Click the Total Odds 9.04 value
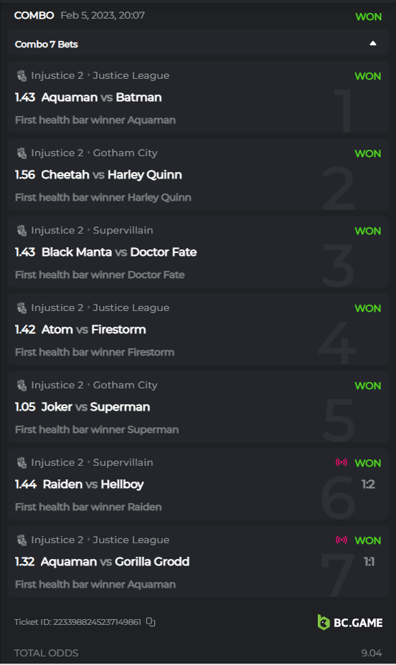The width and height of the screenshot is (396, 665). pyautogui.click(x=372, y=653)
